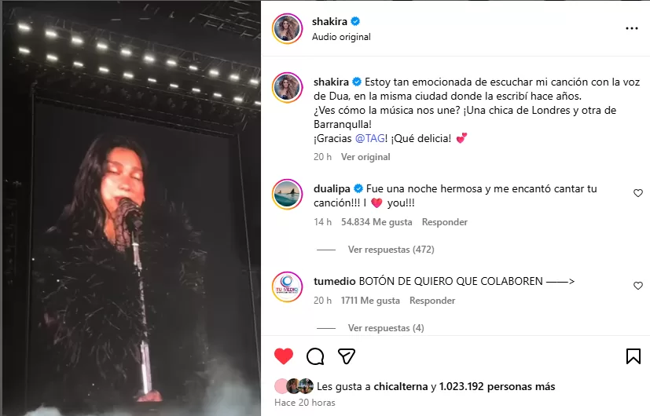Play the concert video of singer
The height and width of the screenshot is (416, 650).
pyautogui.click(x=130, y=208)
